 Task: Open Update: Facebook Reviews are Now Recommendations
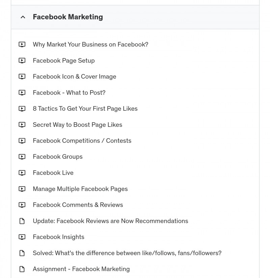(111, 221)
